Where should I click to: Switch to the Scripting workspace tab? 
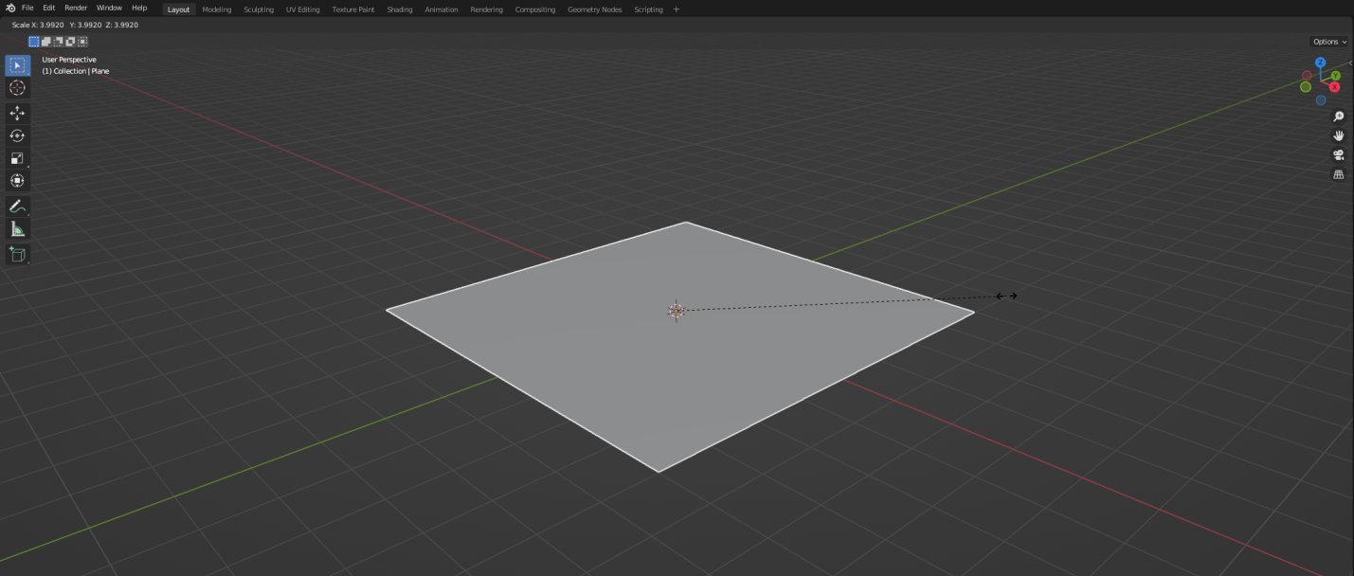pyautogui.click(x=649, y=9)
